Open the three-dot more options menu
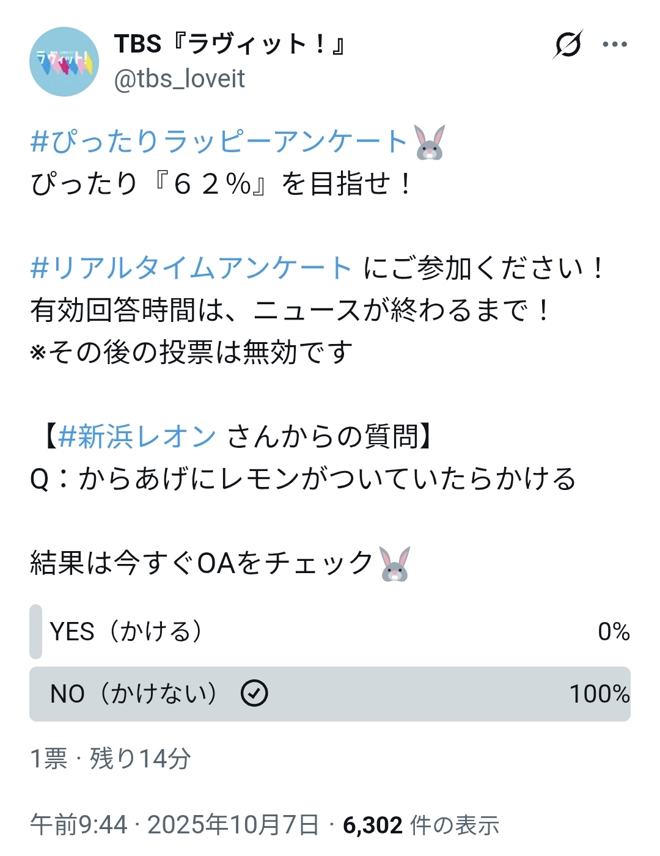 614,45
